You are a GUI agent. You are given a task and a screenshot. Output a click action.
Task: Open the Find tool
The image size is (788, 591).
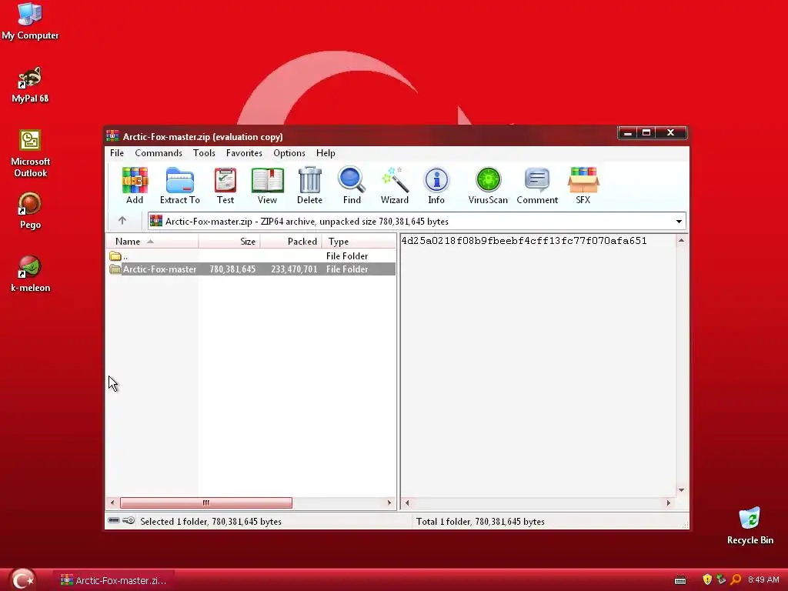pos(352,185)
